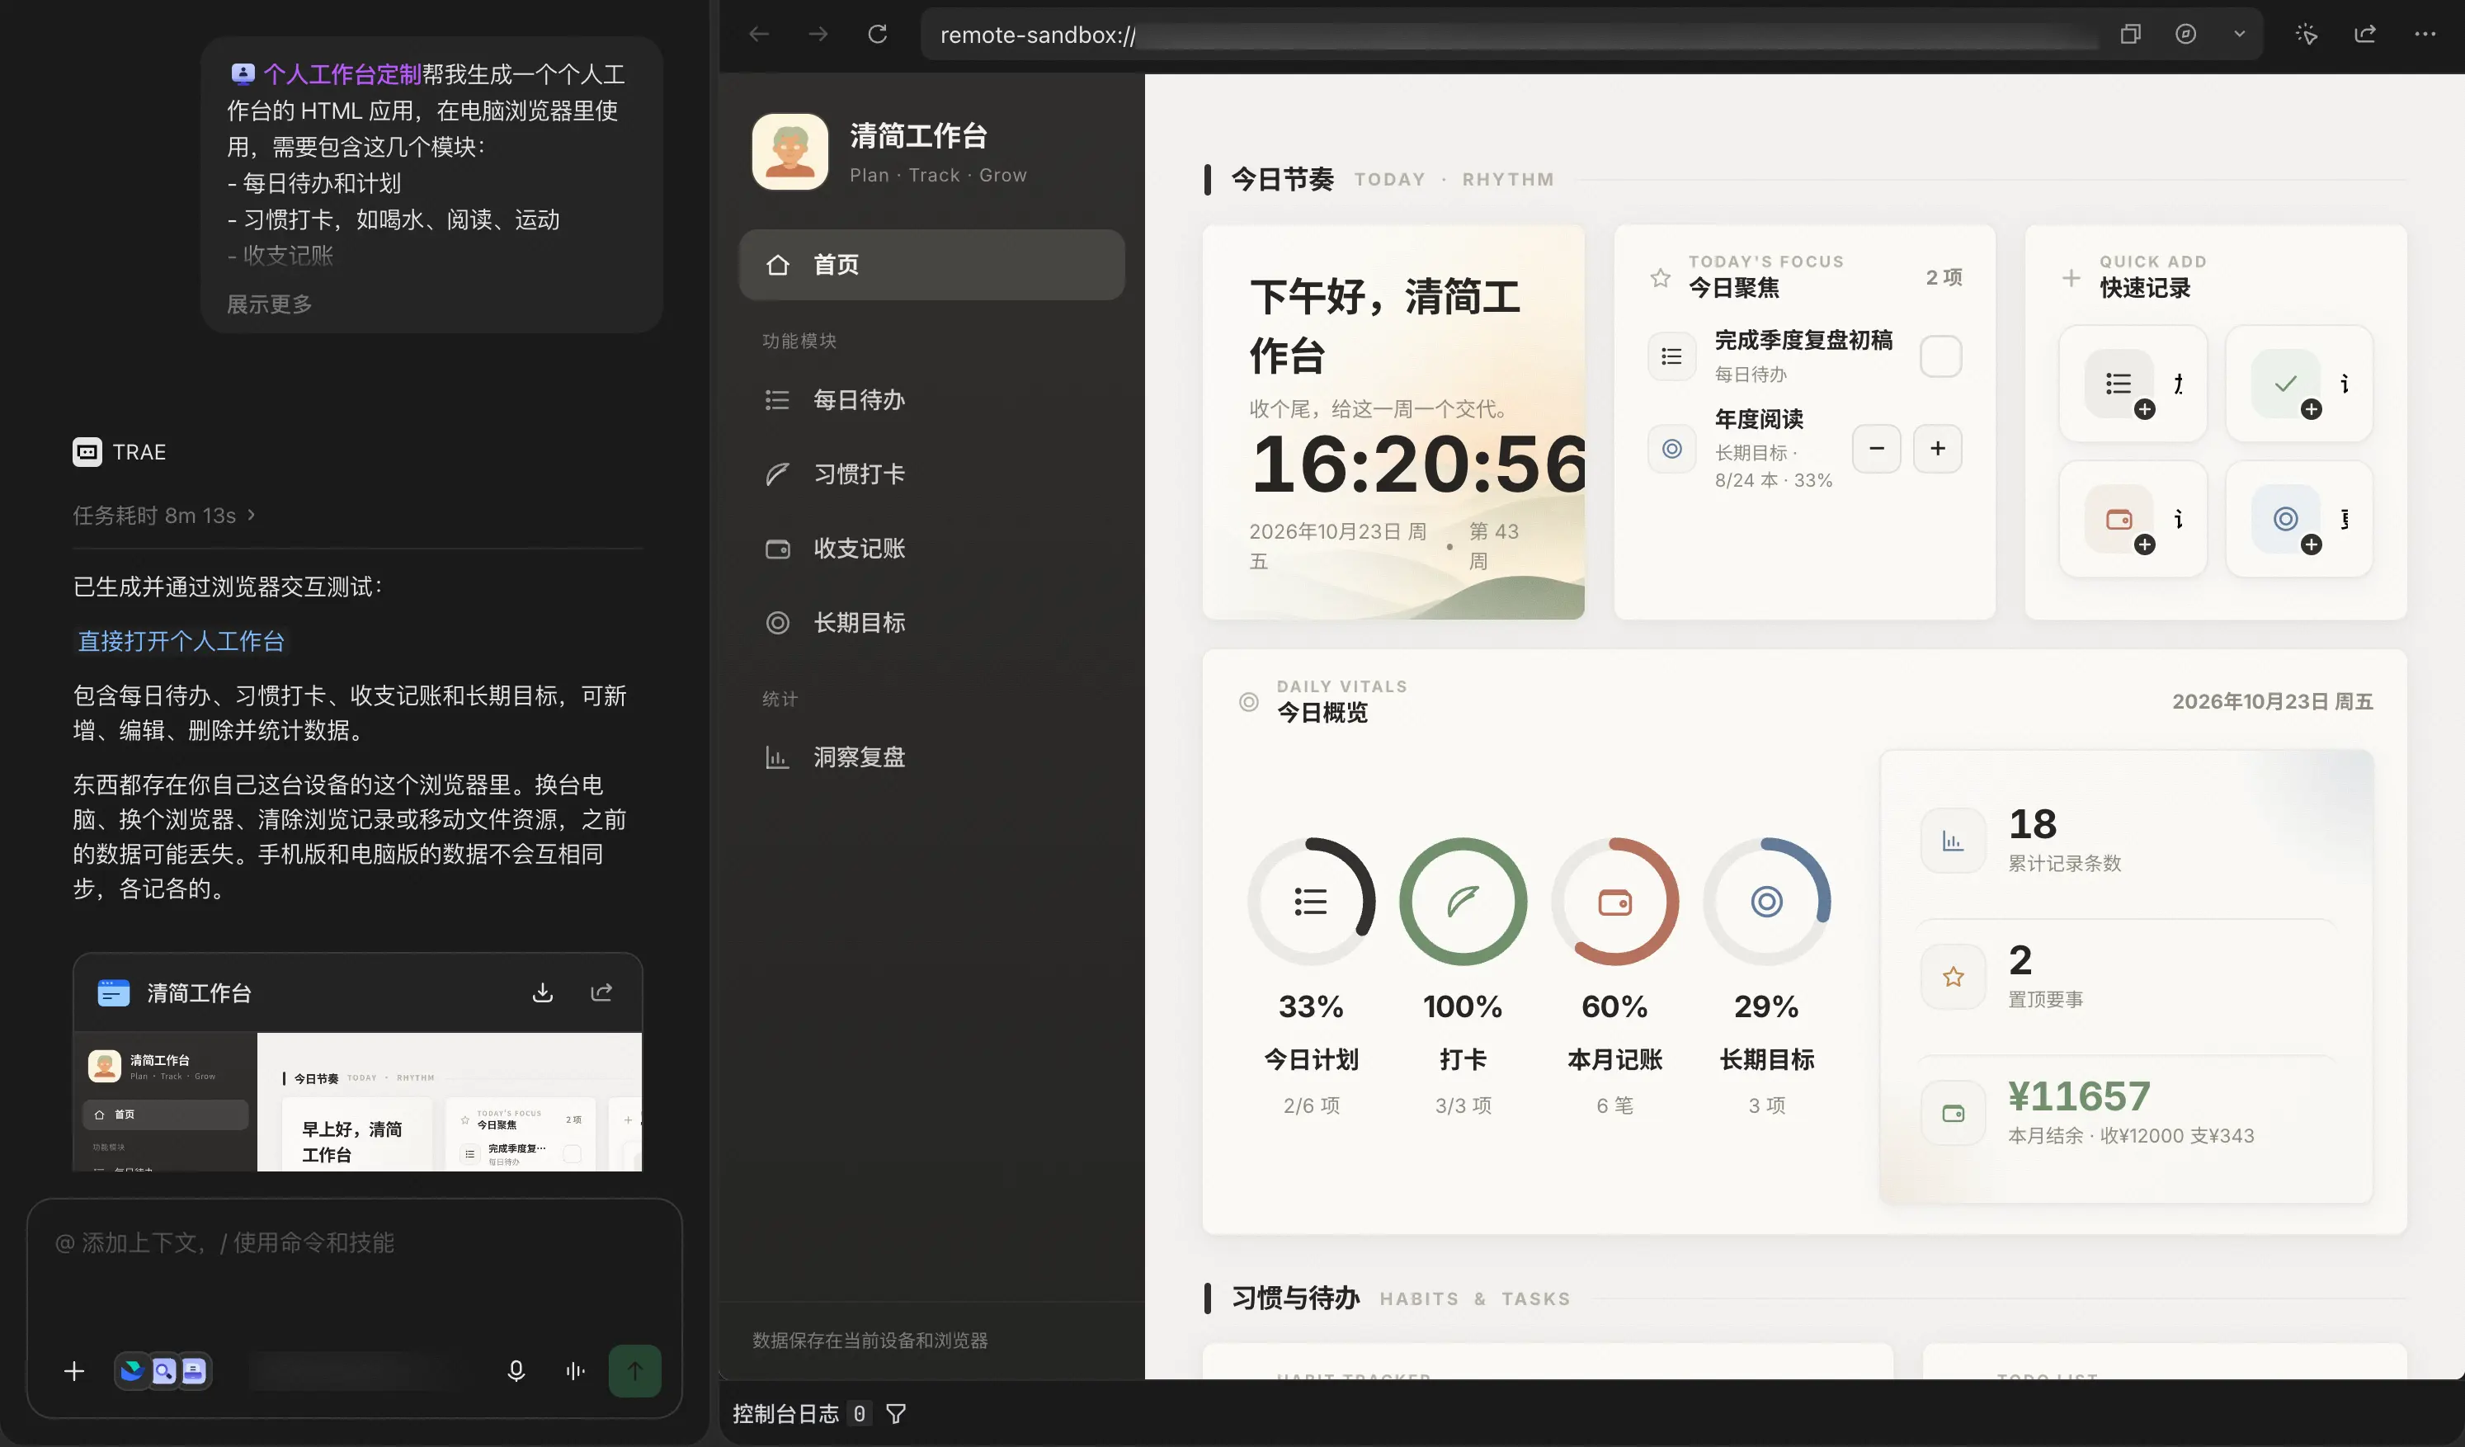Screen dimensions: 2465x1447
Task: Reload the sandbox preview page
Action: pos(878,35)
